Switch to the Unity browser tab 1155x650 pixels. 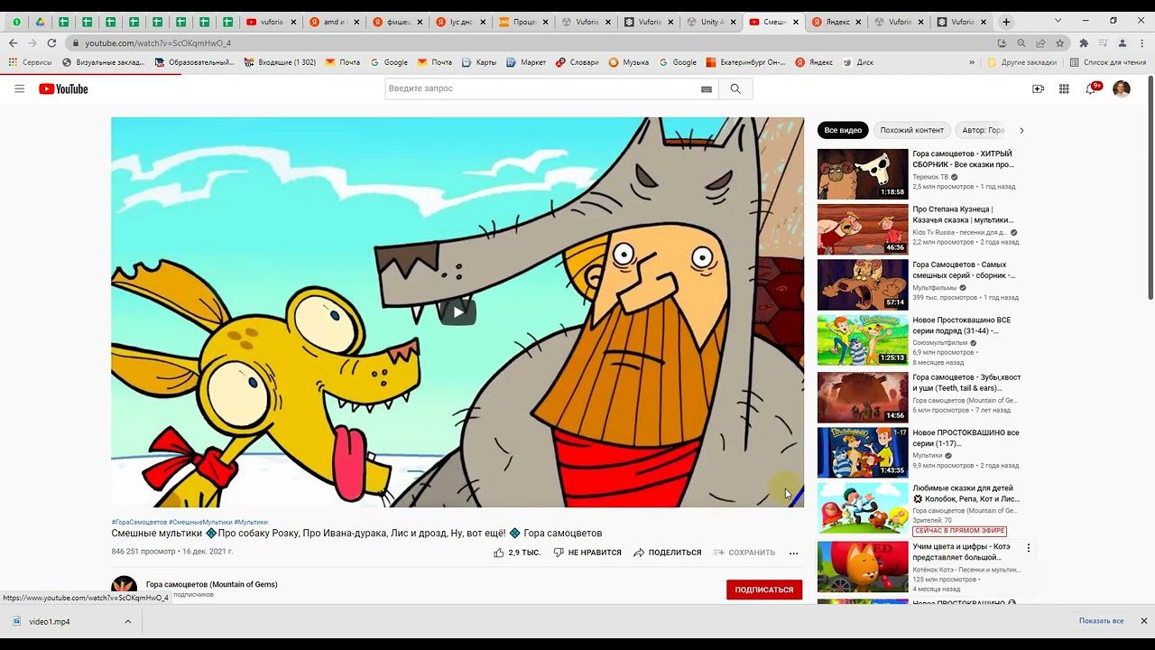point(710,22)
